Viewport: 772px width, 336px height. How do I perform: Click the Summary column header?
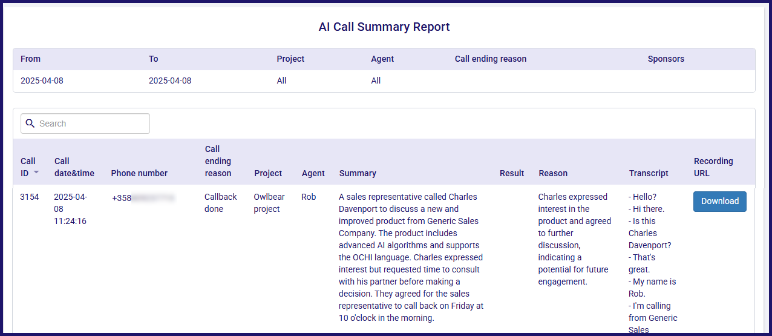click(358, 173)
